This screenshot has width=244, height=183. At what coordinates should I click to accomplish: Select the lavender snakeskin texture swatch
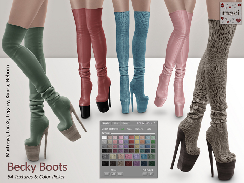point(137,157)
